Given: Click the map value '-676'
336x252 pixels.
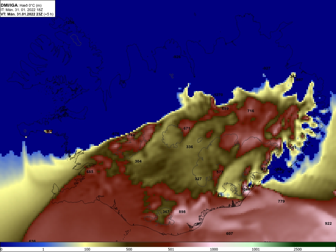Looking at the screenshot, I should (x=115, y=134).
